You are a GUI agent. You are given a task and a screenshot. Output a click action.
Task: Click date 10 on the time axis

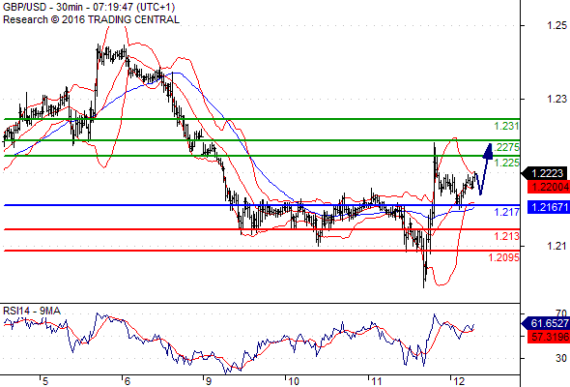[293, 381]
